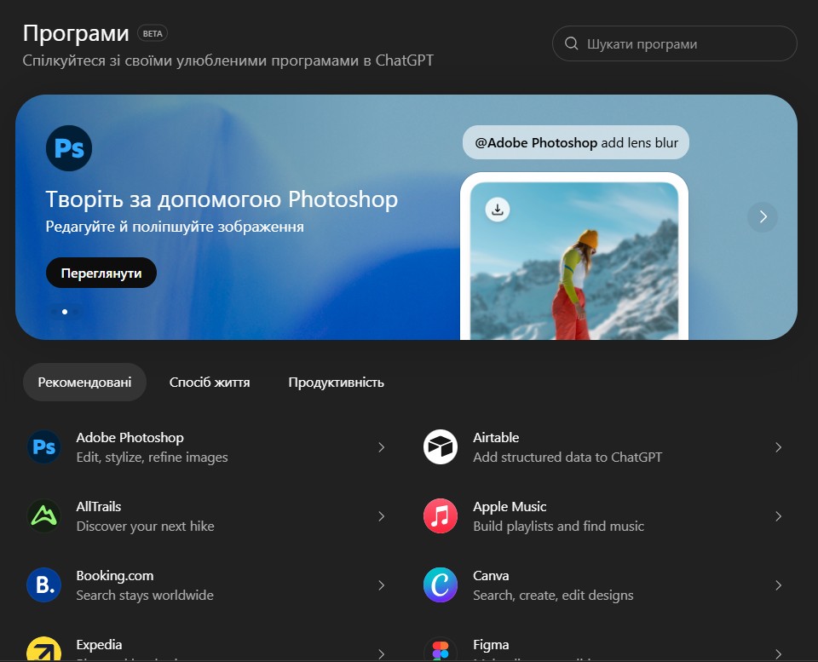Open the Booking.com app icon

click(x=43, y=584)
